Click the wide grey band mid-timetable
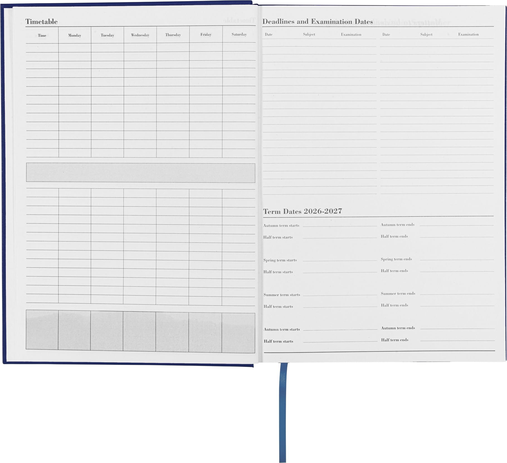The height and width of the screenshot is (463, 507). pyautogui.click(x=141, y=173)
